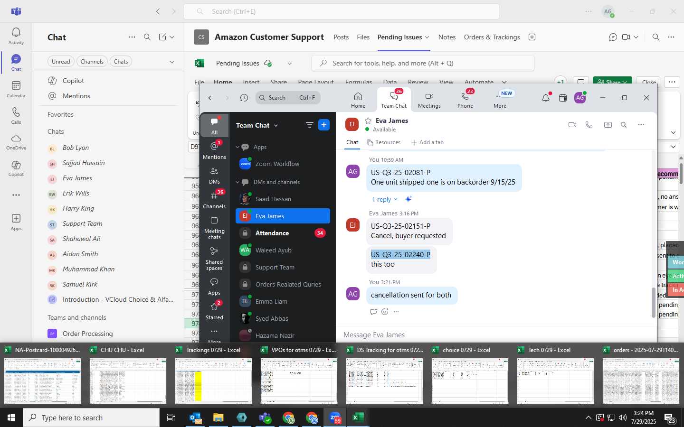Click the Message Eva James input box
The width and height of the screenshot is (684, 427).
click(496, 334)
